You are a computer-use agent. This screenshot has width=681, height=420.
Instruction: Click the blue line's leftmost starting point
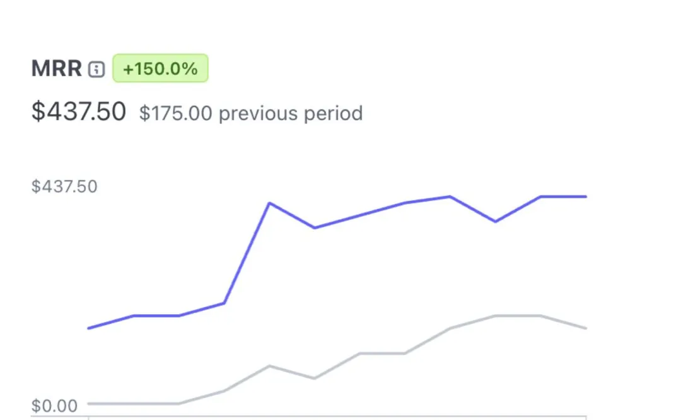coord(89,328)
